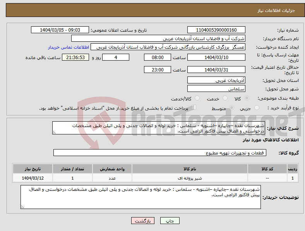Screen dimensions: 305x231
Task: Click the price validity date 1404/03/31
Action: [x=216, y=70]
